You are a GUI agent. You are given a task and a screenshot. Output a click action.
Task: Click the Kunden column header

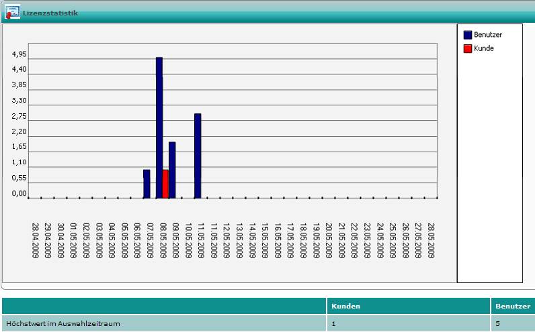click(x=344, y=306)
